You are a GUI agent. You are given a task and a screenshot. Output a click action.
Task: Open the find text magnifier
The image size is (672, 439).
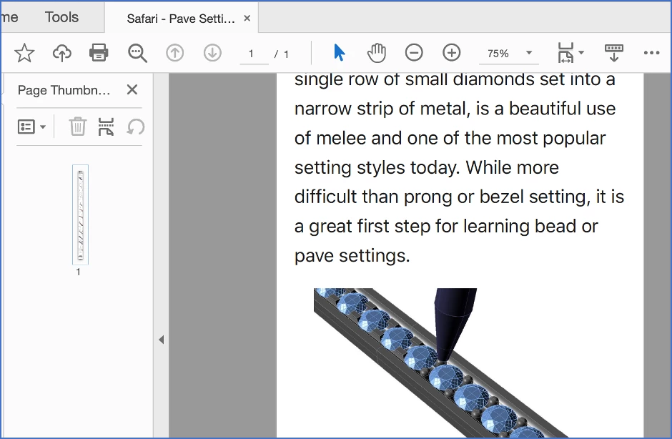point(137,53)
